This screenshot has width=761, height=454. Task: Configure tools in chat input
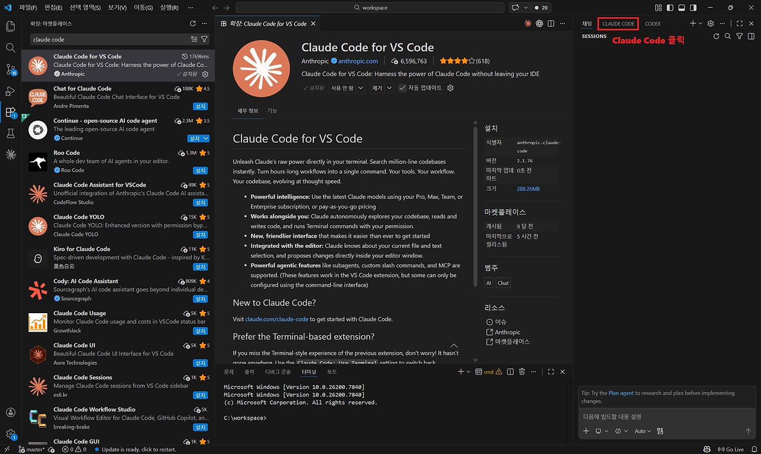[660, 431]
